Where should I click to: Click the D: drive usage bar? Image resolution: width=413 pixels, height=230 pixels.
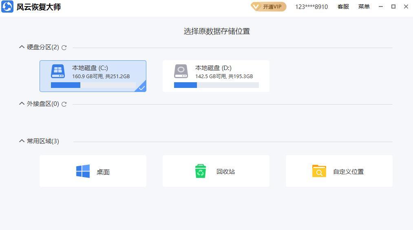click(216, 85)
